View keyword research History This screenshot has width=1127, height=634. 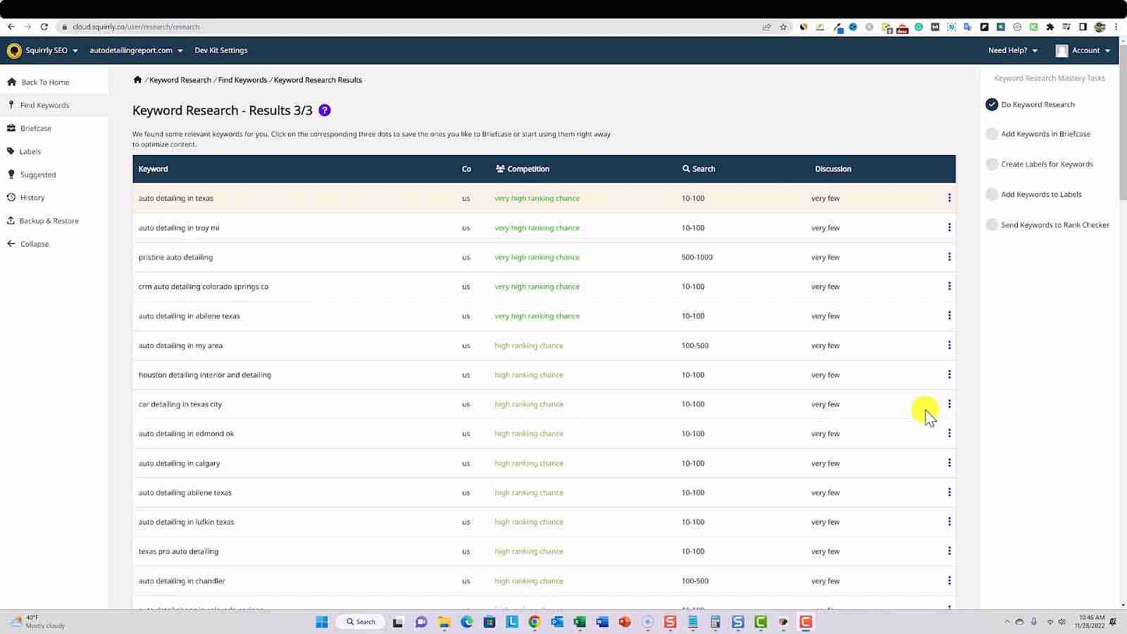(x=32, y=197)
